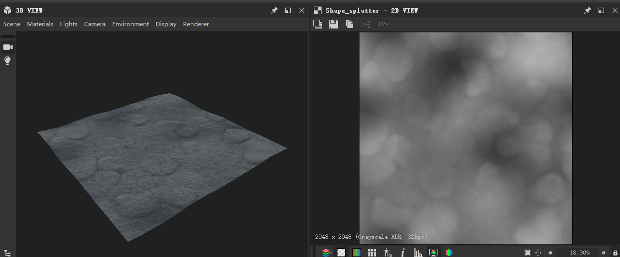Click the grayscale texture preview in 2D View
620x257 pixels.
click(466, 138)
